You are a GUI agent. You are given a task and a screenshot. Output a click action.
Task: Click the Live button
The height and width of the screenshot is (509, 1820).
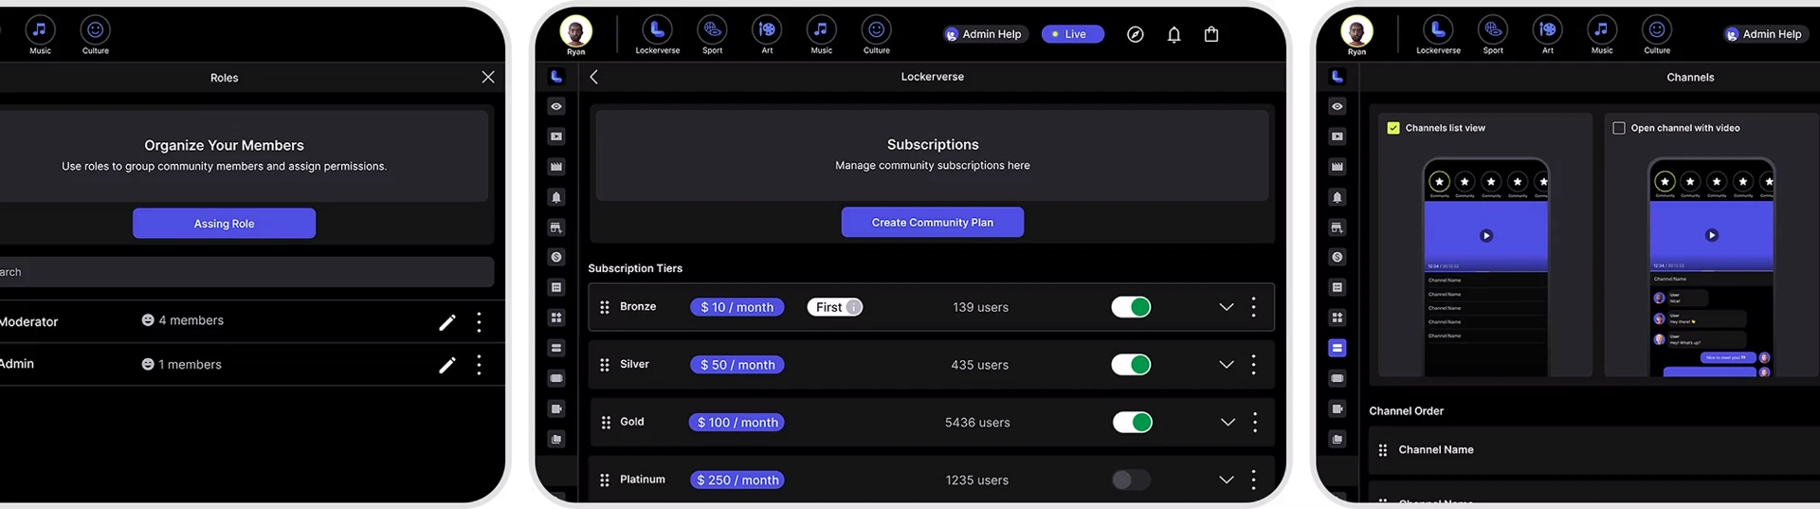[x=1073, y=34]
